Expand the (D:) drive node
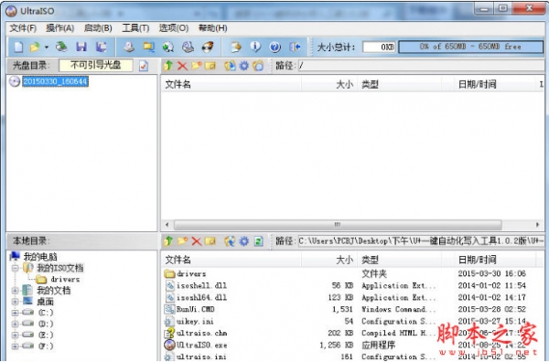 point(15,324)
